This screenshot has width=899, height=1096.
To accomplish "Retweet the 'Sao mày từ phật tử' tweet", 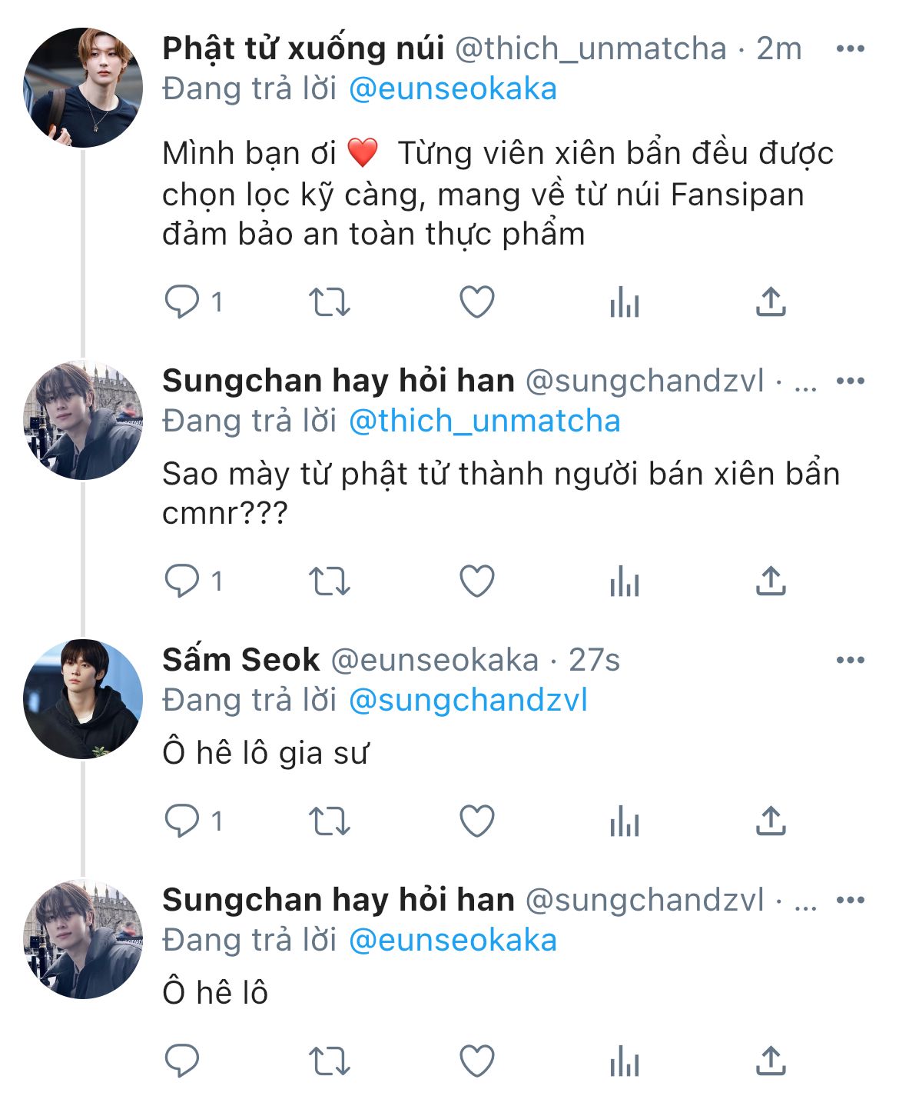I will coord(329,581).
